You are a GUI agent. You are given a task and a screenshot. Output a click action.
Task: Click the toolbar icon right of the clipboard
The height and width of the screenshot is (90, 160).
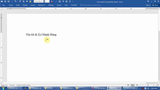[63, 1]
